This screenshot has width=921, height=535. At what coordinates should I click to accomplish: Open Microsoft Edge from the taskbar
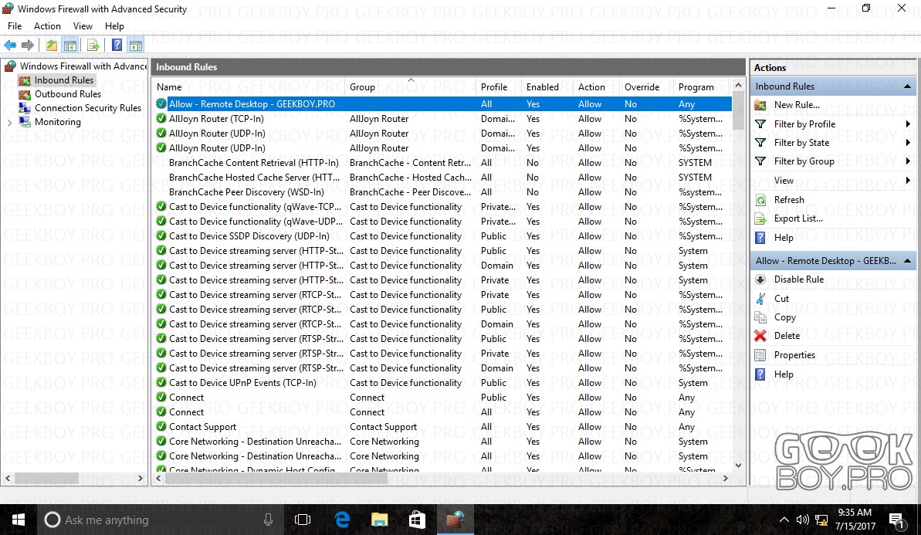click(x=342, y=520)
